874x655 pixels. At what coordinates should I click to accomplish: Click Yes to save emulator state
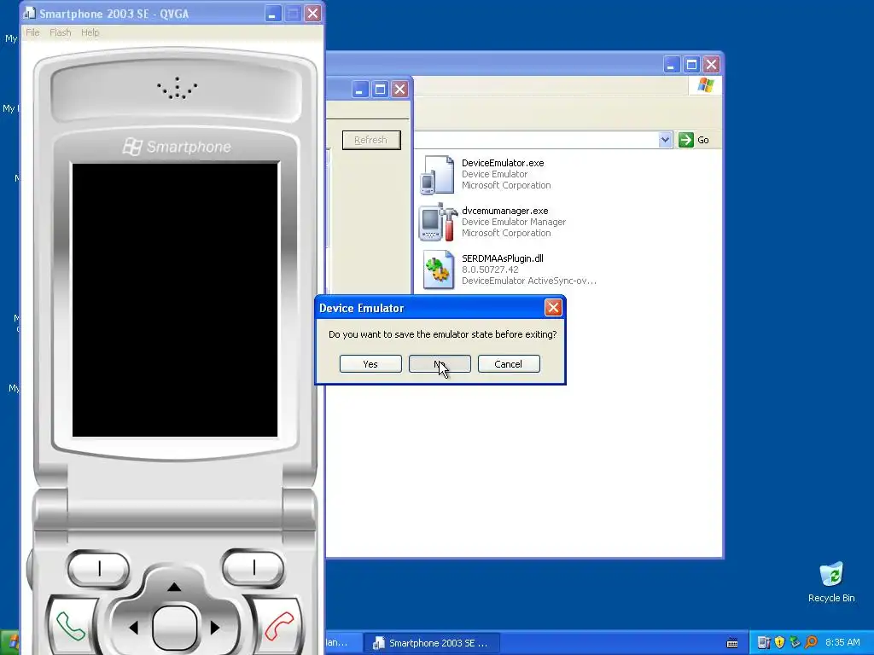(370, 363)
